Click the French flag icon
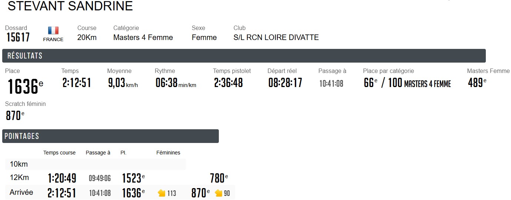 tap(53, 31)
